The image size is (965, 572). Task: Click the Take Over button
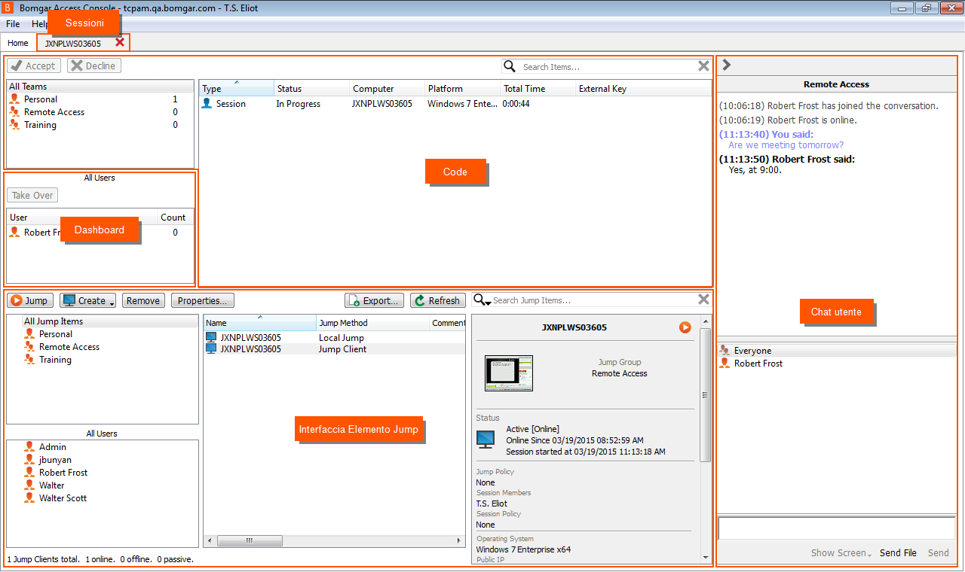point(32,195)
